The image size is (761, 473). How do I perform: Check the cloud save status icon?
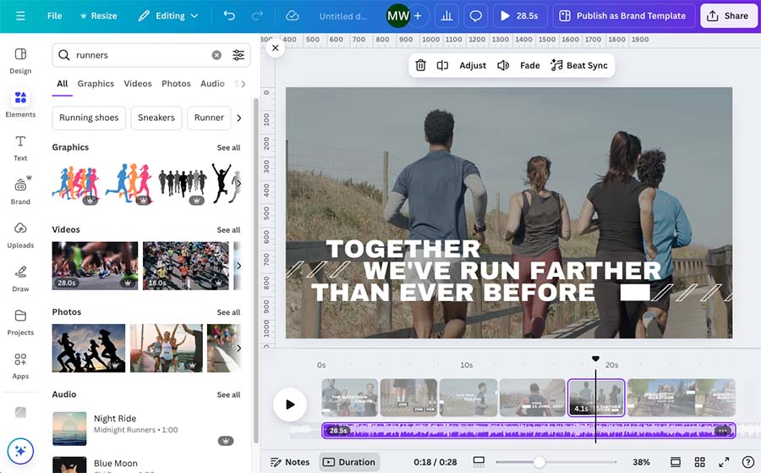tap(293, 16)
